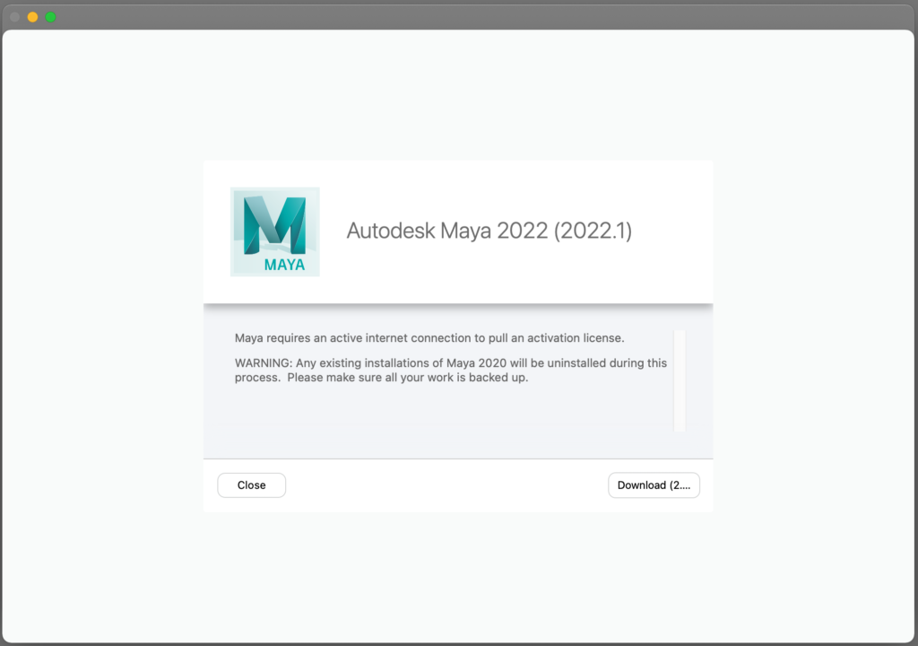Click the description text scrollbar
The image size is (918, 646).
pyautogui.click(x=680, y=380)
